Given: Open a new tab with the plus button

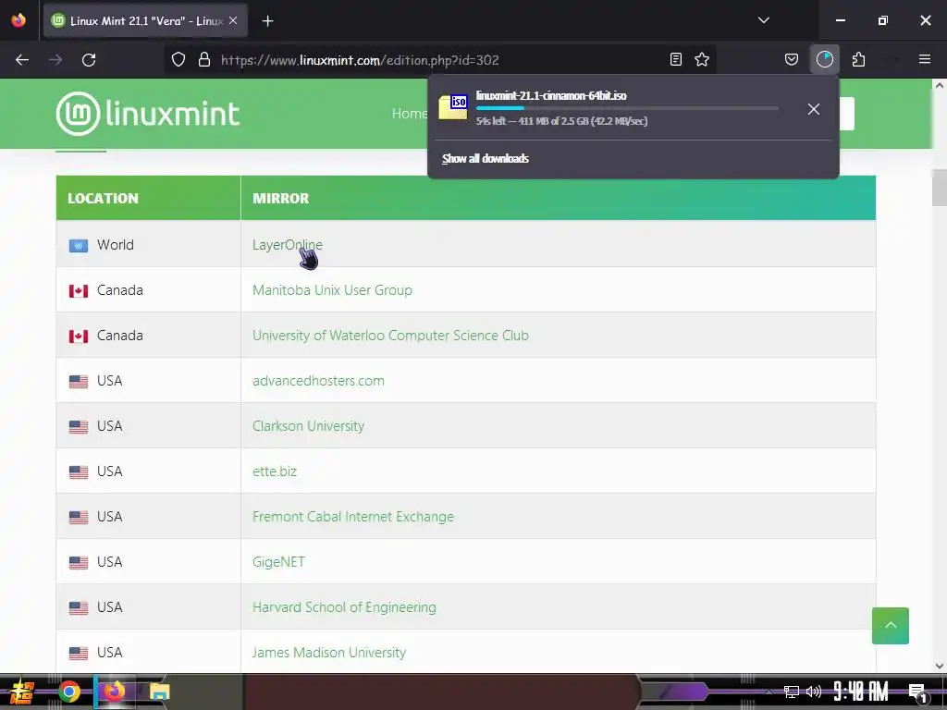Looking at the screenshot, I should pos(268,21).
